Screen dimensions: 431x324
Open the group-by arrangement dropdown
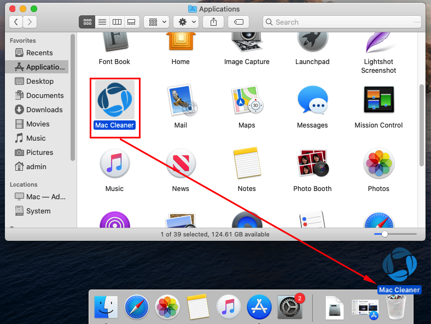pos(156,22)
